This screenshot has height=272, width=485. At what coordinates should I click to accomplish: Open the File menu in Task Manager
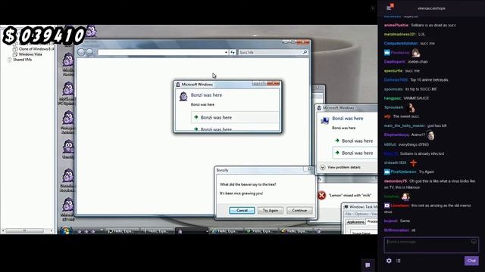[x=349, y=214]
